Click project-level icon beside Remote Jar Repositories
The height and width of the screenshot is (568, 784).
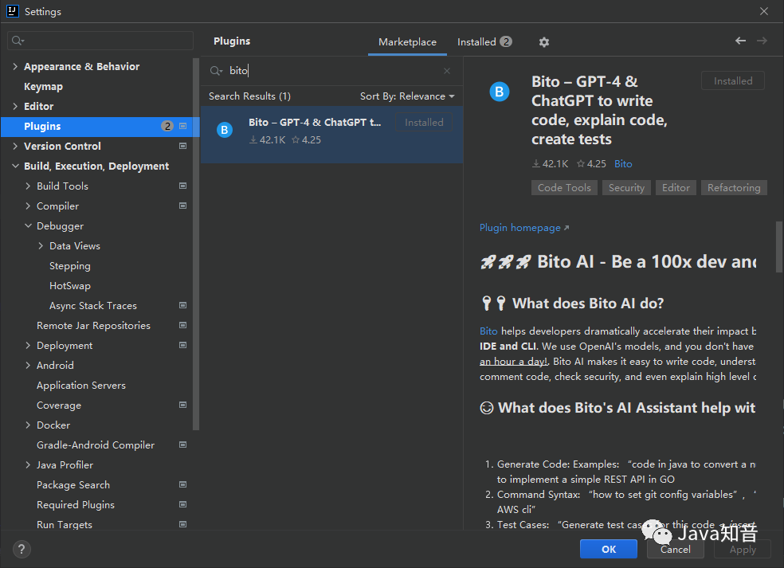(183, 325)
